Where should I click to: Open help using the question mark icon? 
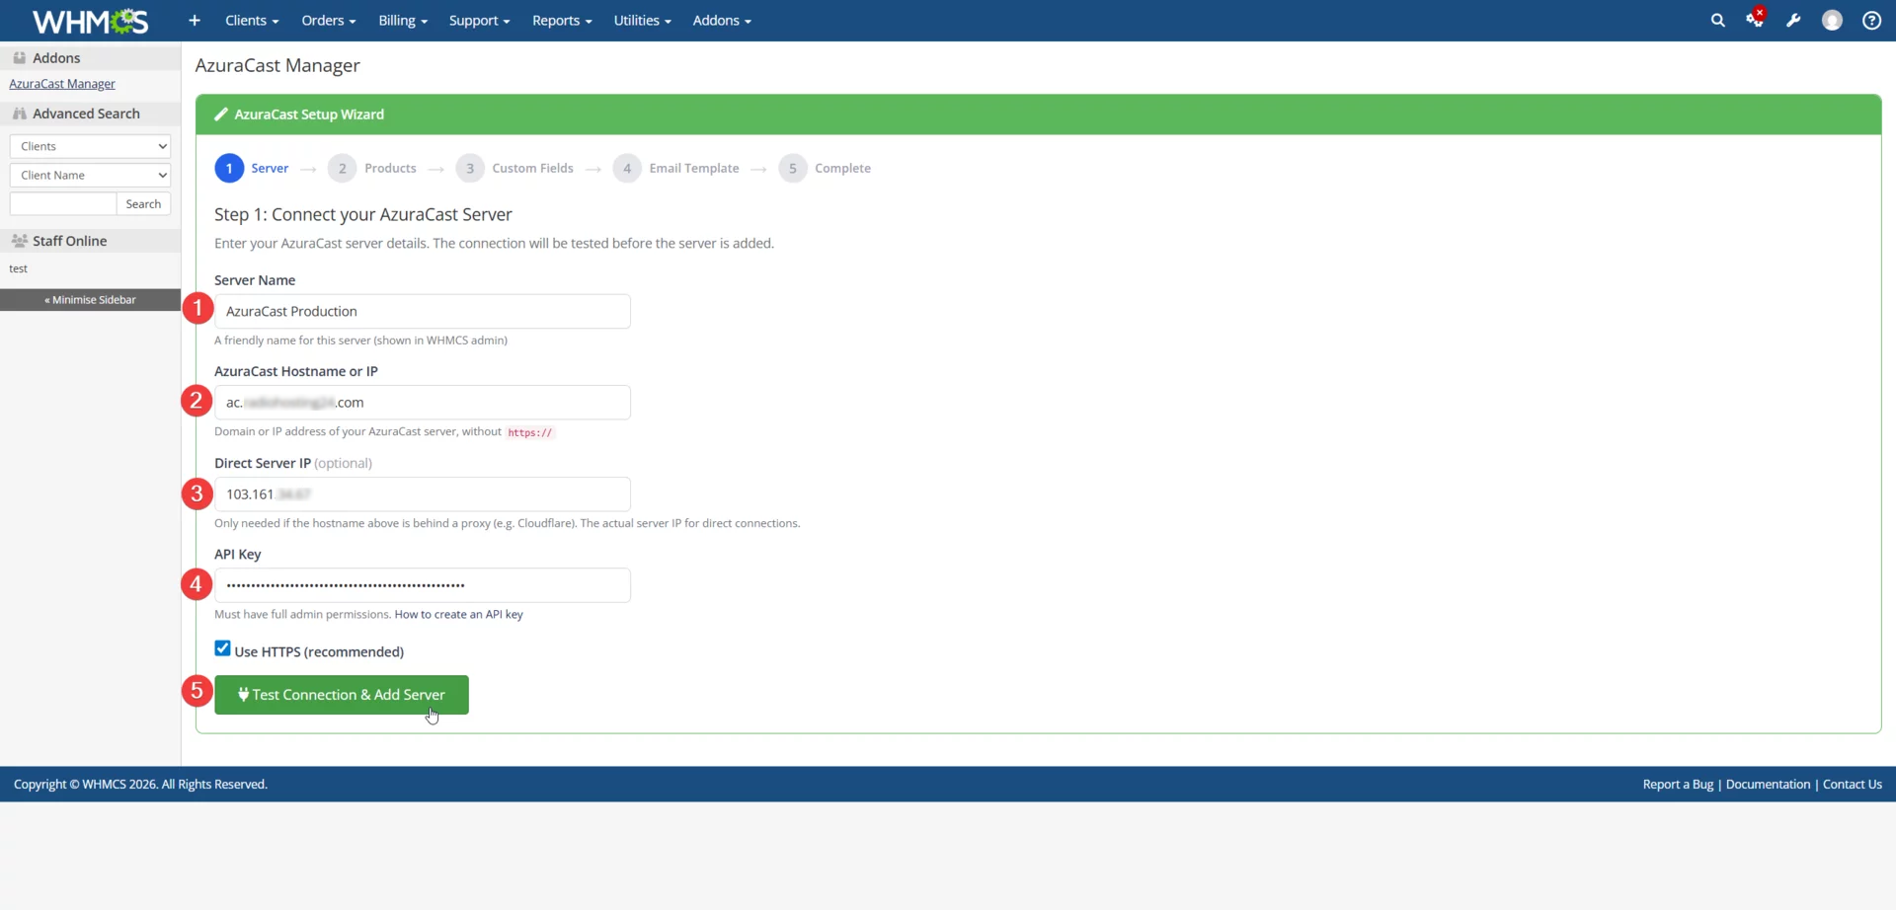point(1871,20)
